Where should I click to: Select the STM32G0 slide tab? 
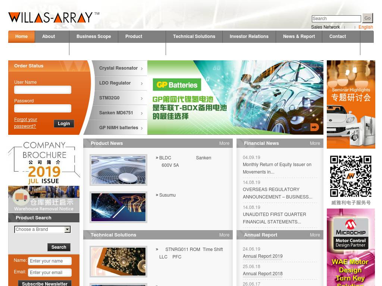point(121,98)
